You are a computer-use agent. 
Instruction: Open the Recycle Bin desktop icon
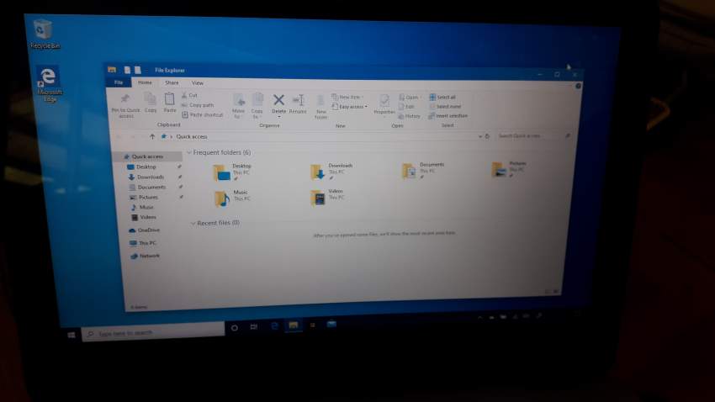pyautogui.click(x=45, y=34)
